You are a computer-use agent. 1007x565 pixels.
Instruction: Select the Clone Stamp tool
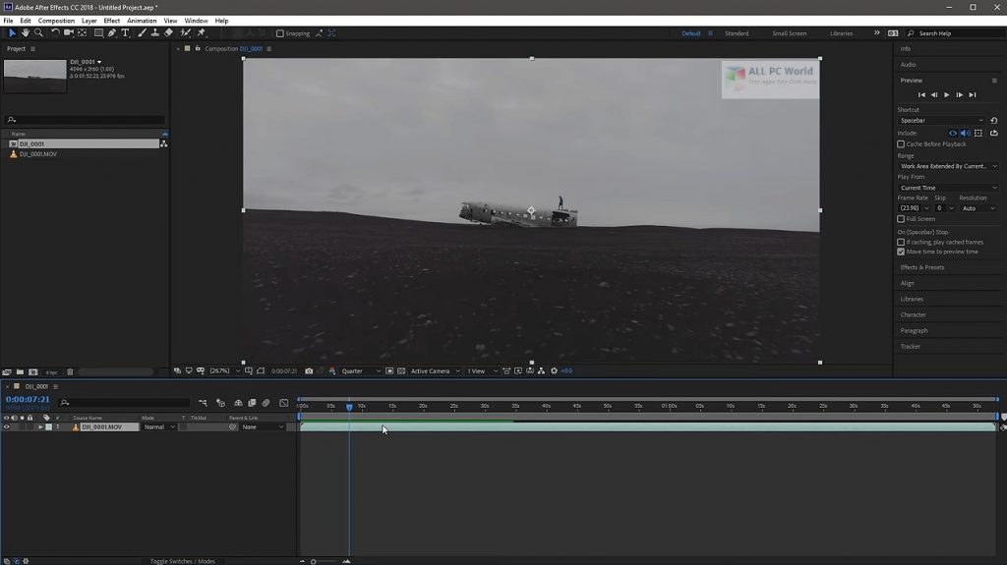click(155, 33)
